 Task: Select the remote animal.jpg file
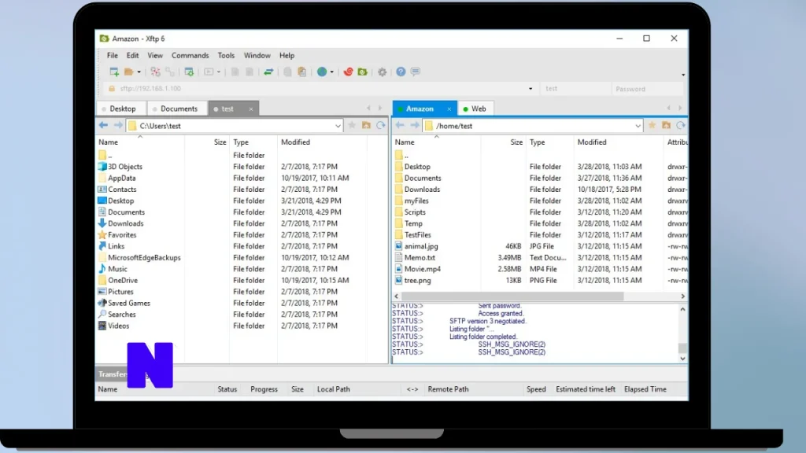[421, 246]
